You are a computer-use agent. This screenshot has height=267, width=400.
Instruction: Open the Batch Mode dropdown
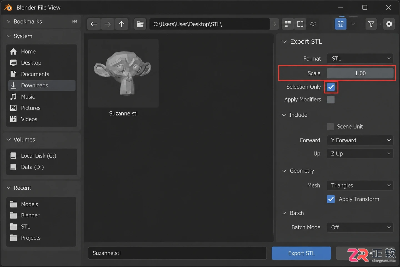pos(360,228)
